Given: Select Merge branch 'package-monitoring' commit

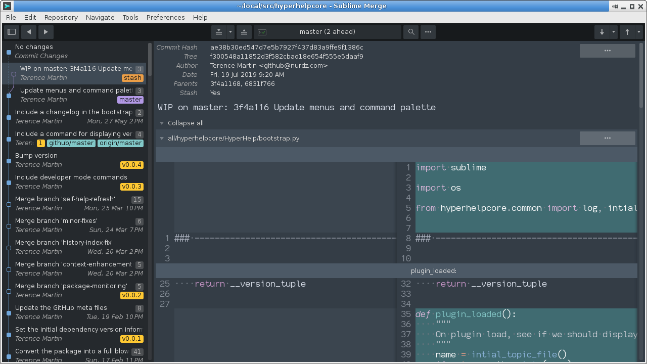Looking at the screenshot, I should [75, 291].
